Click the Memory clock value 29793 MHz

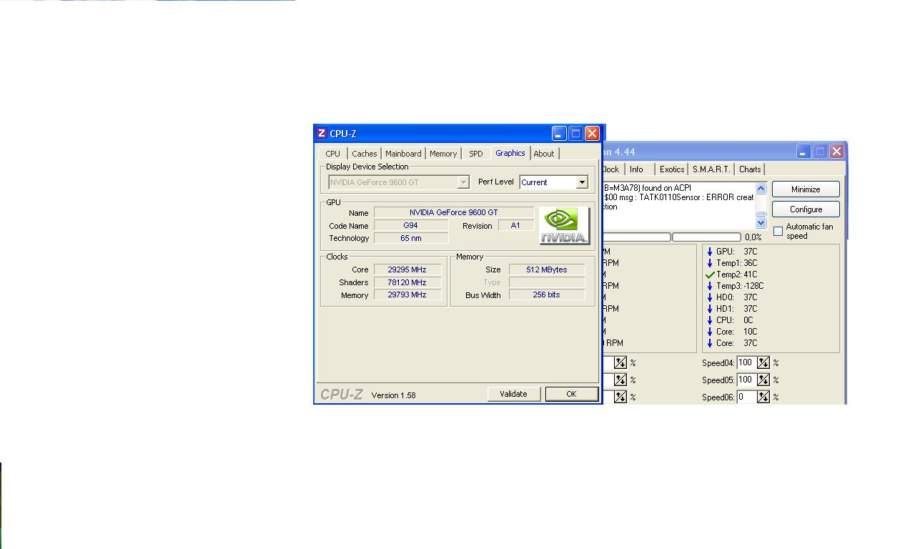[x=407, y=295]
